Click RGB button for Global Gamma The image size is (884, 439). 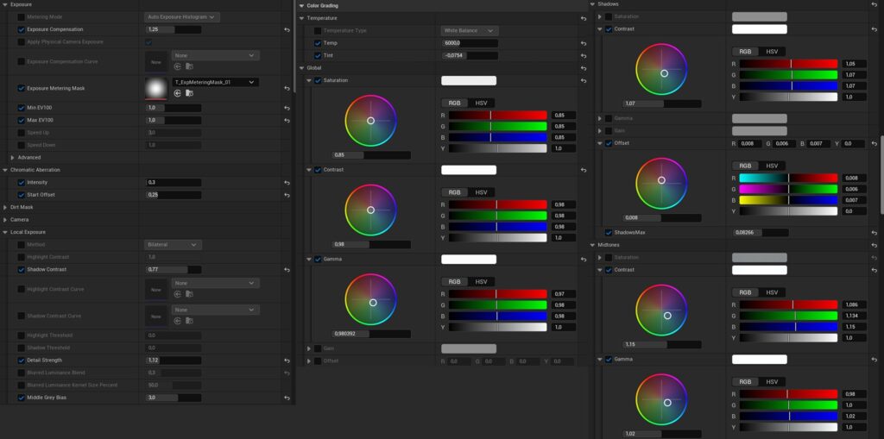click(454, 281)
